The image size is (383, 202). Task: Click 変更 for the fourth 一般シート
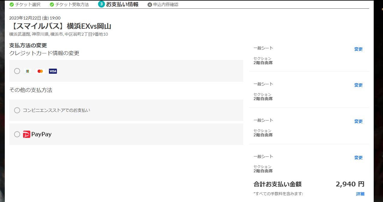coord(358,158)
